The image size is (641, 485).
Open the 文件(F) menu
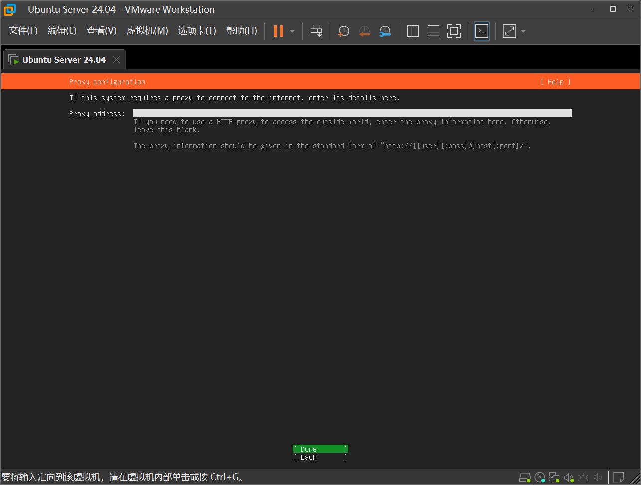click(x=23, y=31)
